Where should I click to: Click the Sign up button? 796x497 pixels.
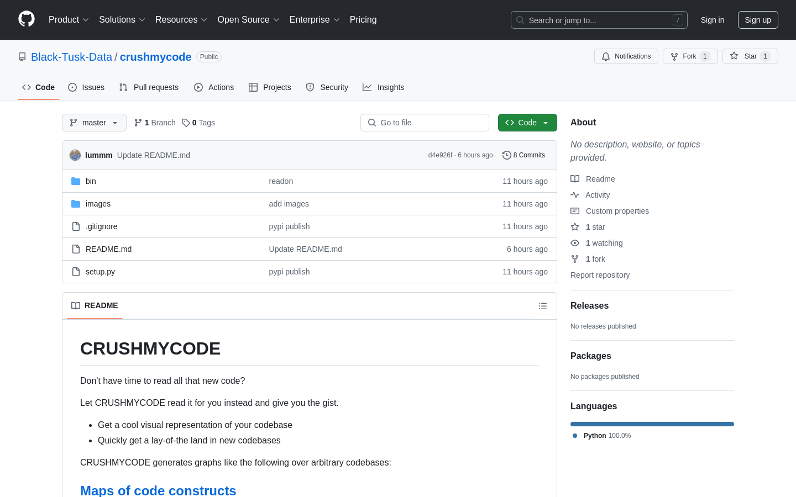point(758,20)
